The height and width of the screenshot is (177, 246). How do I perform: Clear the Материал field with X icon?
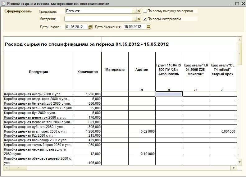139,19
